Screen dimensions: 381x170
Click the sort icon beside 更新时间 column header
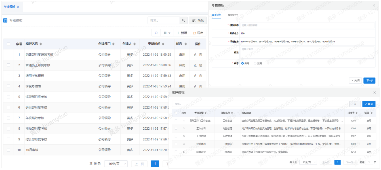pyautogui.click(x=163, y=44)
